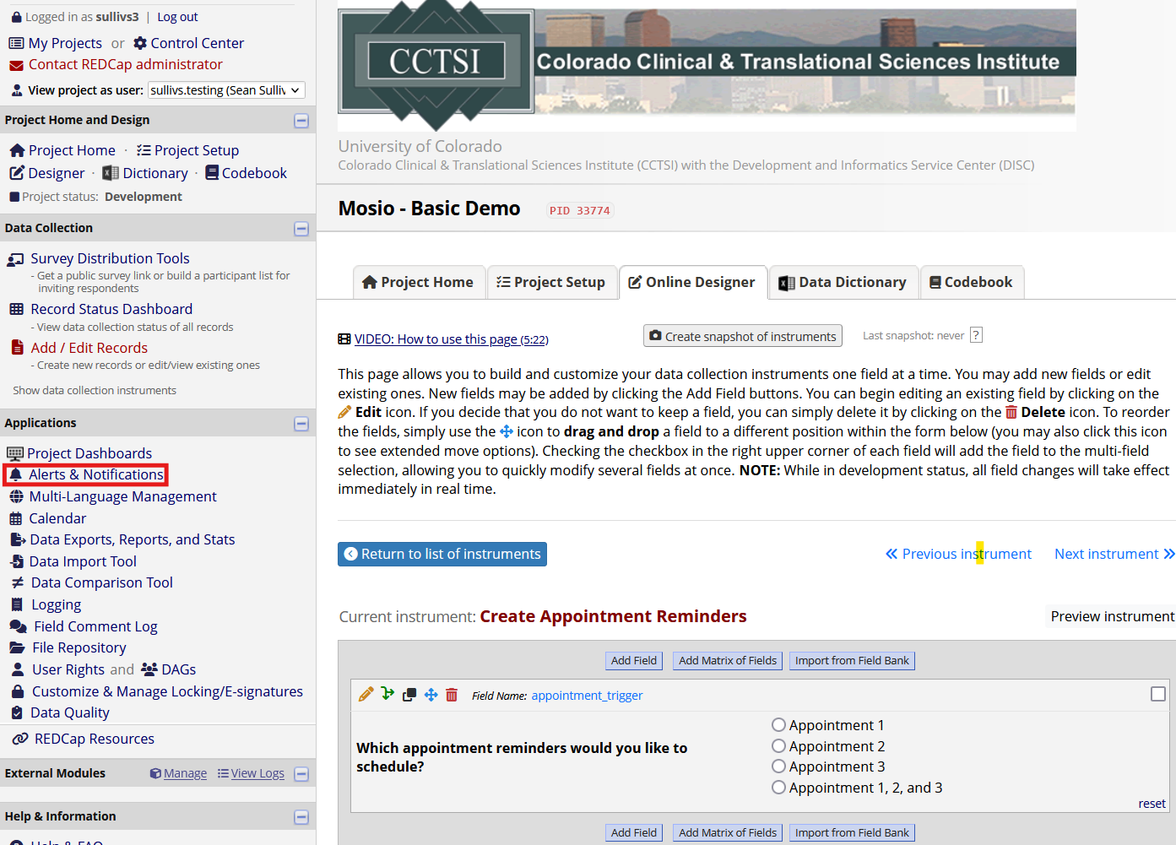This screenshot has width=1176, height=845.
Task: Switch to the Data Dictionary tab
Action: click(843, 282)
